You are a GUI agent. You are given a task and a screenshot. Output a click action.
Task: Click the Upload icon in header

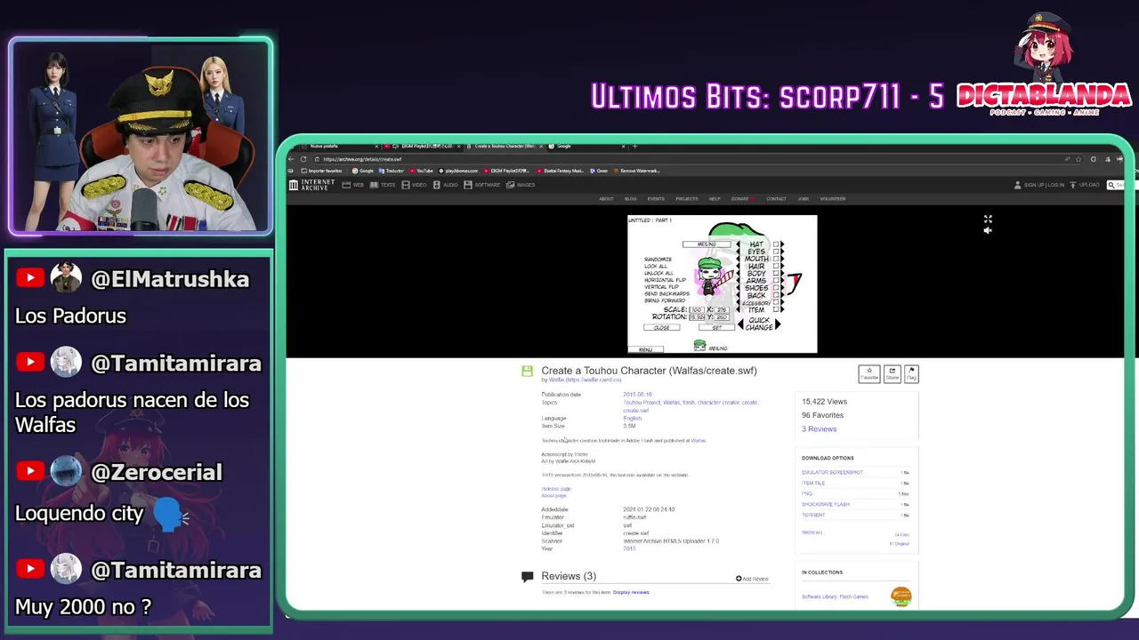(1073, 185)
